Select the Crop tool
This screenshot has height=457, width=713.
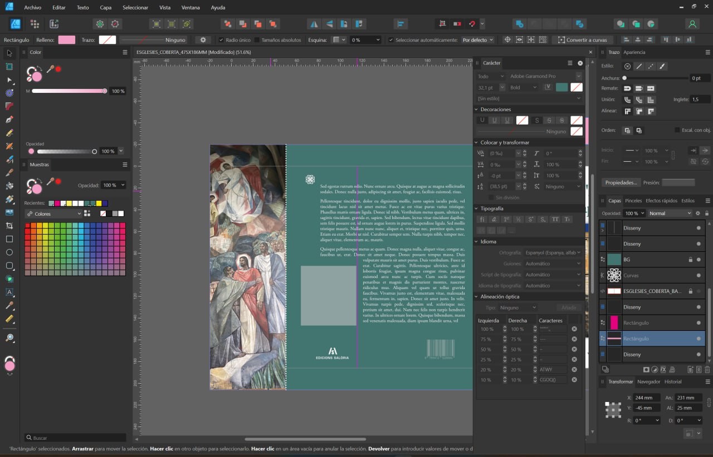pos(9,226)
